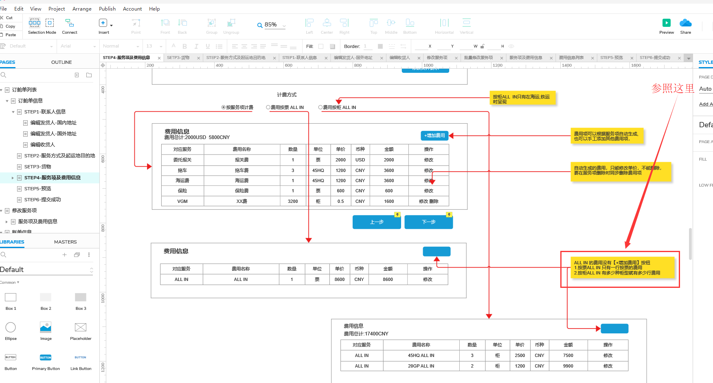This screenshot has height=383, width=713.
Task: Click the Primary Button widget in library
Action: (46, 358)
